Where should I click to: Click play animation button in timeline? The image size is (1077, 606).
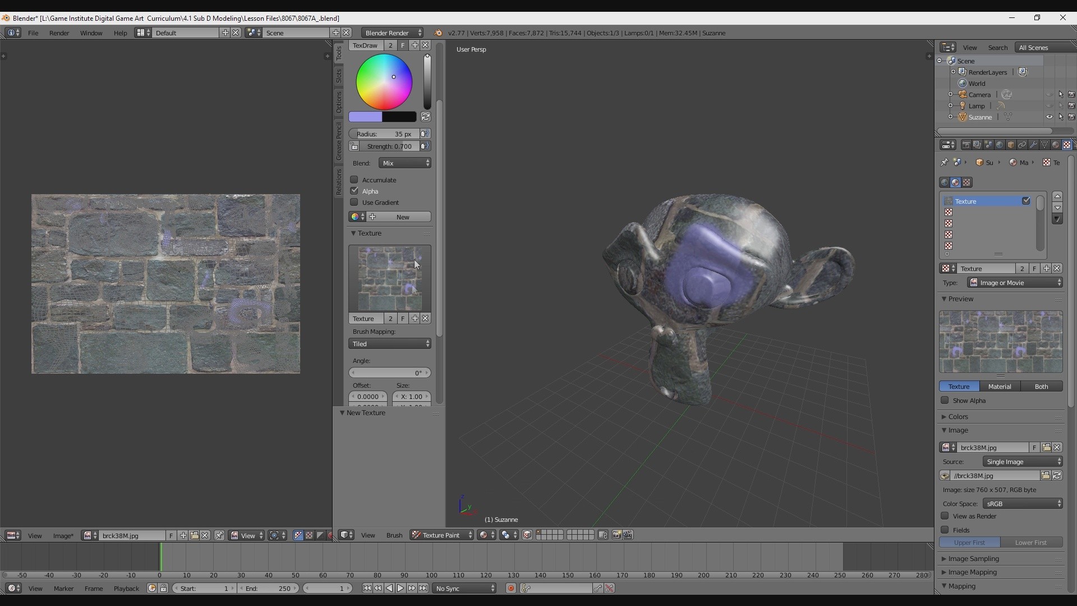click(401, 589)
